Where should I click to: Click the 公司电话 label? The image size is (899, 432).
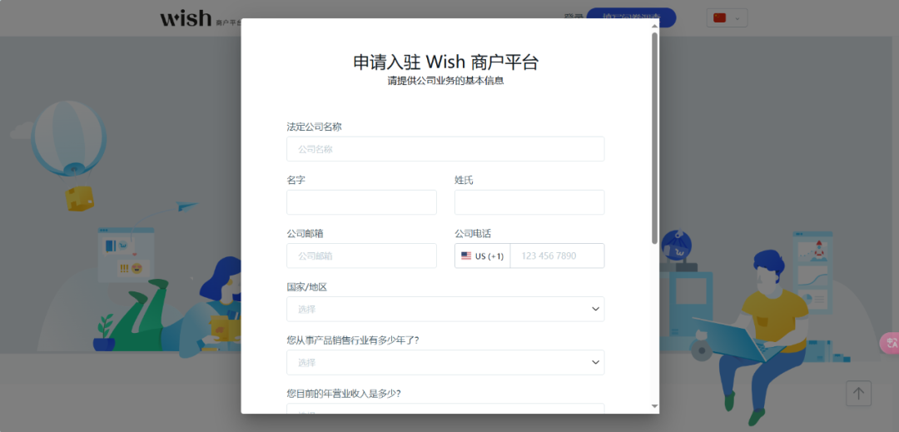pyautogui.click(x=473, y=233)
